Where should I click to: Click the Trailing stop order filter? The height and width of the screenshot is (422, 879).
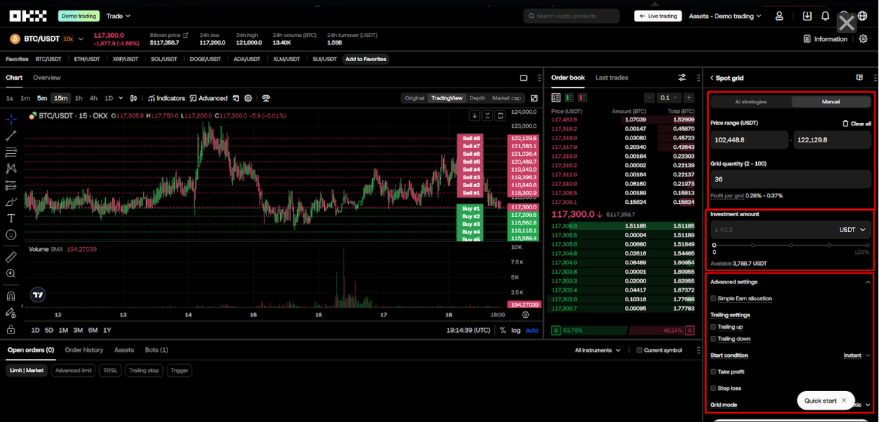pyautogui.click(x=144, y=371)
